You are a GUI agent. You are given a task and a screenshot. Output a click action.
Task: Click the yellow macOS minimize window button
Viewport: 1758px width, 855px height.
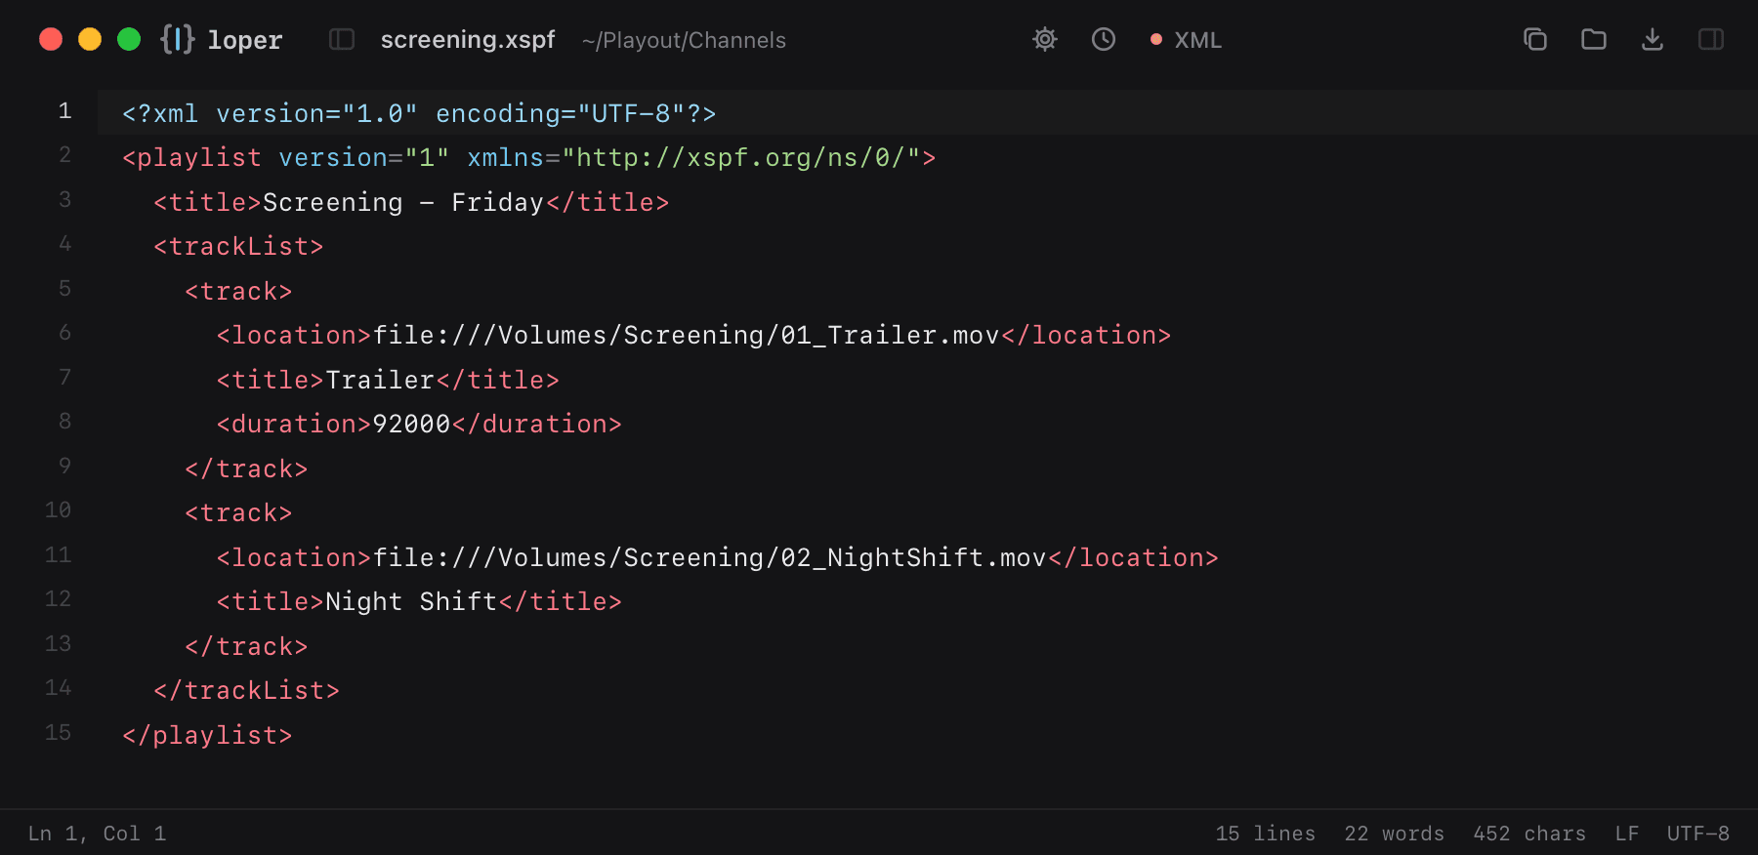point(90,39)
